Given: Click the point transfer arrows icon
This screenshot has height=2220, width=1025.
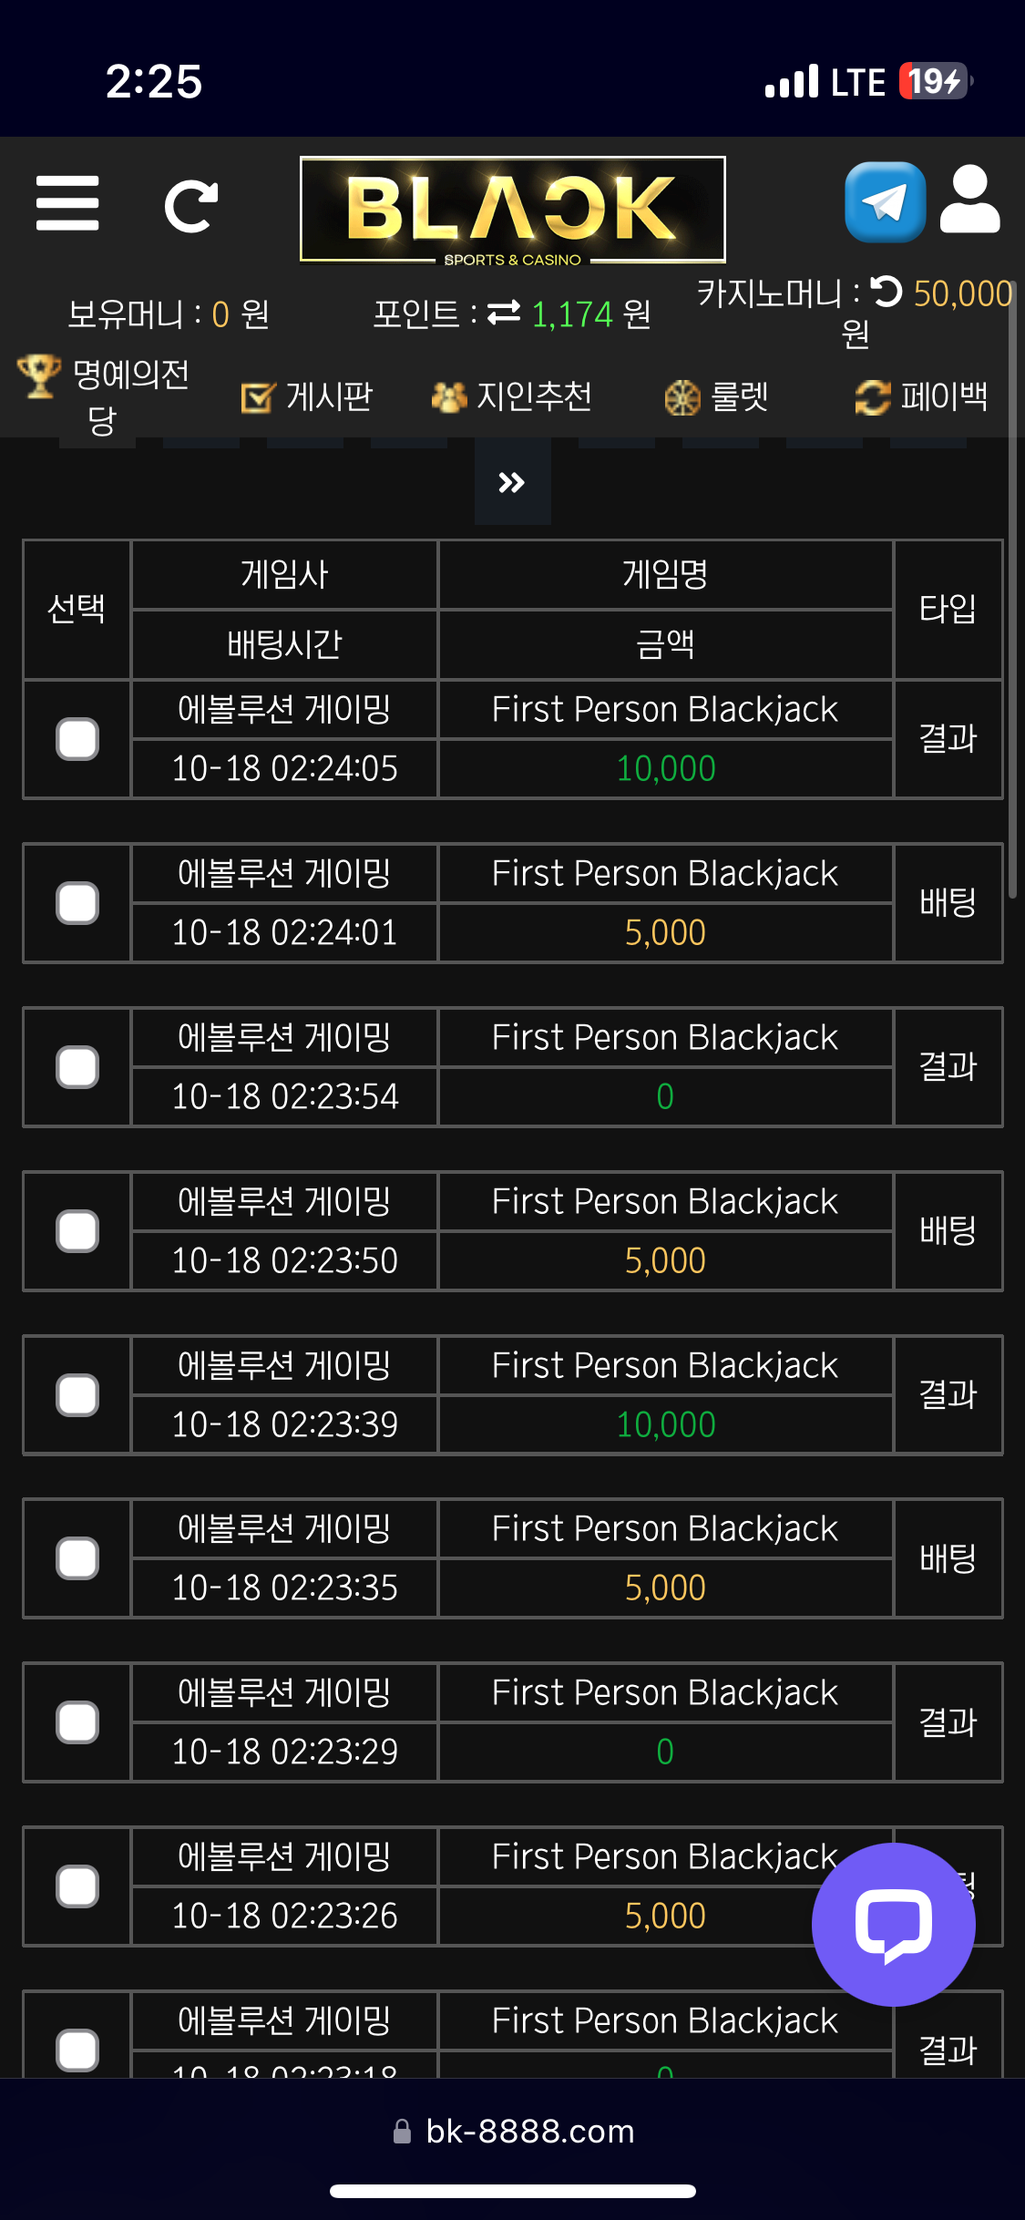Looking at the screenshot, I should point(504,313).
